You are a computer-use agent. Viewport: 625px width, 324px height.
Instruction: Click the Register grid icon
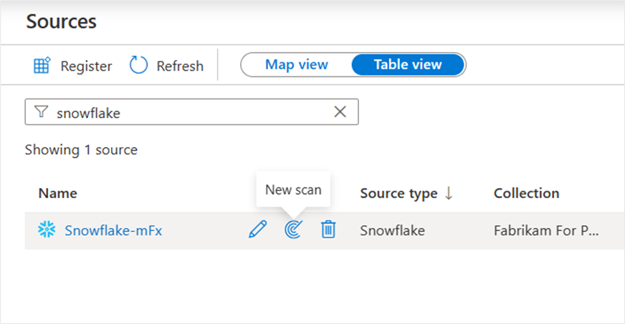pos(42,66)
